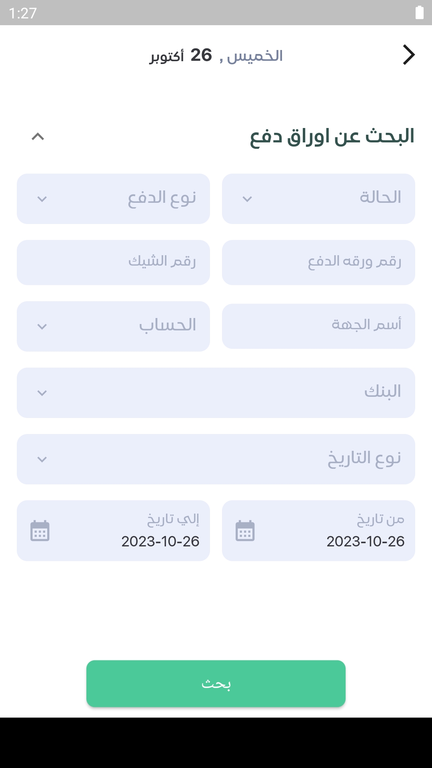432x768 pixels.
Task: Tap the 'من تاريخ' date value 2023-10-26
Action: click(365, 542)
